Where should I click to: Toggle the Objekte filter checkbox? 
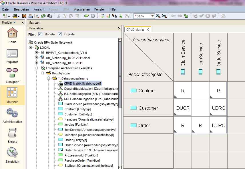click(x=60, y=34)
